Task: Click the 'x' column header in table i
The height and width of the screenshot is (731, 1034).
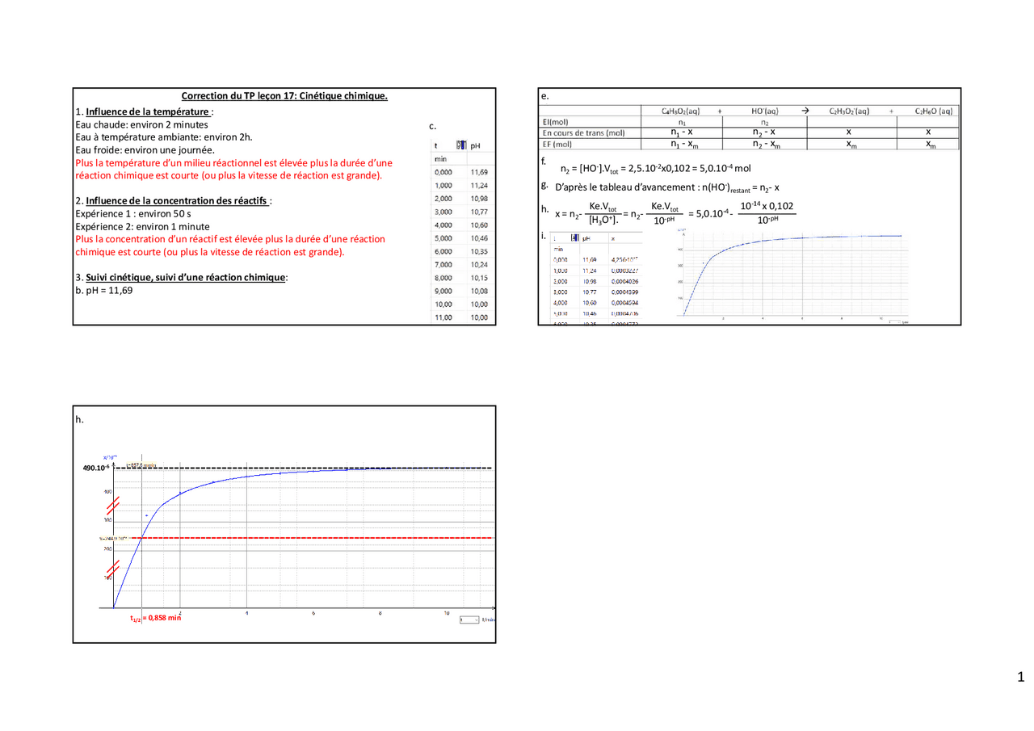Action: click(x=613, y=239)
